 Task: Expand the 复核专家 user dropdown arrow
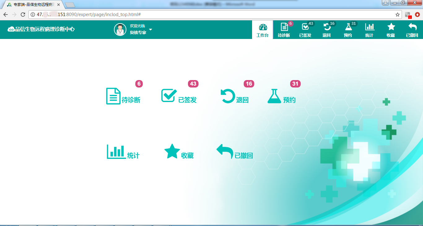[x=150, y=30]
